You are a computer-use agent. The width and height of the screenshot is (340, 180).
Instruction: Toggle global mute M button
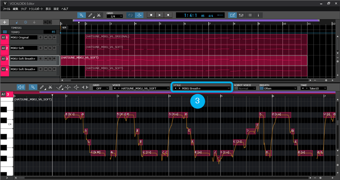(45, 22)
